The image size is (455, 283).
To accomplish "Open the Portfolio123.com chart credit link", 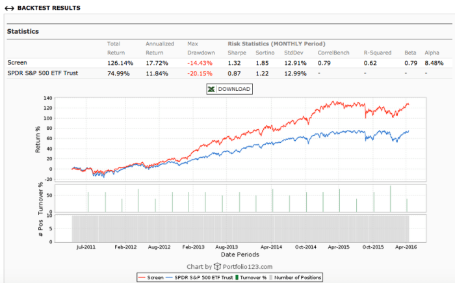I will coord(248,267).
